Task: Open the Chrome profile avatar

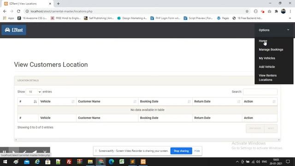Action: (x=283, y=11)
